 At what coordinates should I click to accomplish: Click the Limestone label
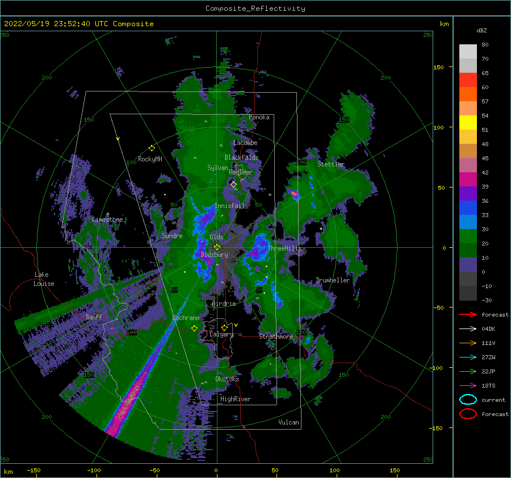coord(107,219)
